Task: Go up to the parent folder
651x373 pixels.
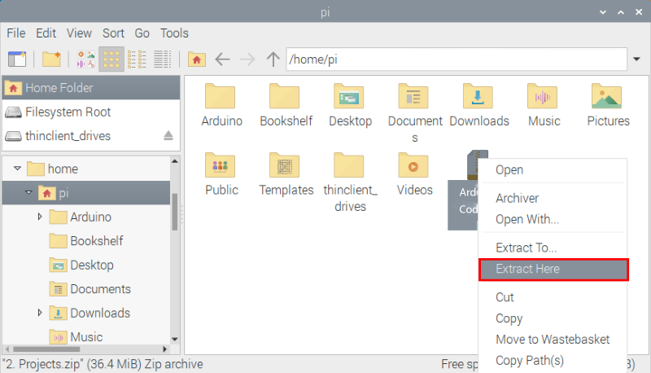Action: [273, 59]
